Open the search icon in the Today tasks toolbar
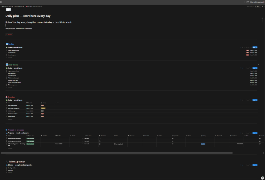Image resolution: width=265 pixels, height=180 pixels. 247,48
